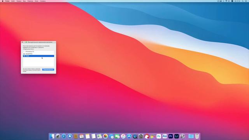Launch QuickTime Player from the Dock

(x=135, y=136)
